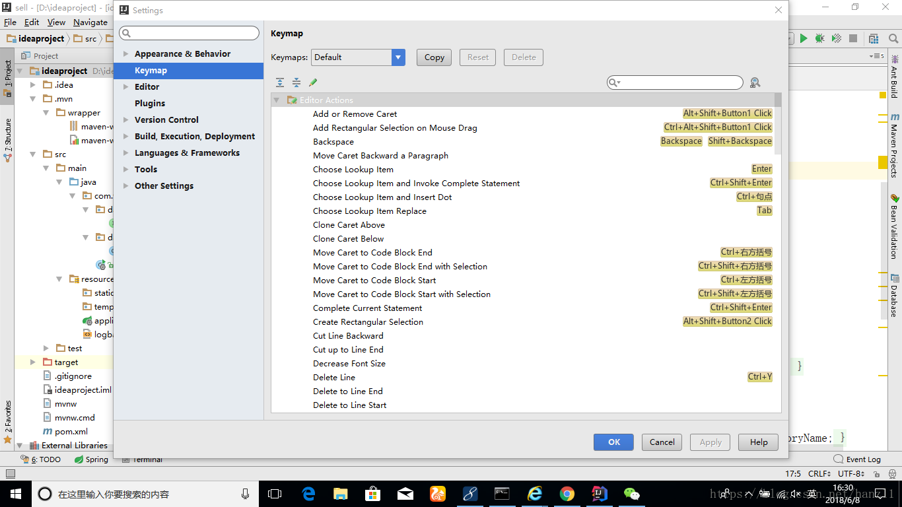Select Keymap in settings sidebar
Screen dimensions: 902x507
(188, 71)
